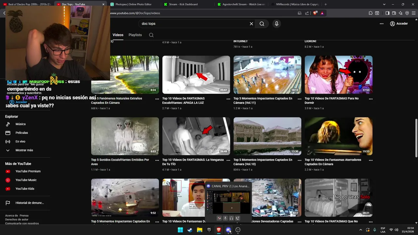The height and width of the screenshot is (235, 418).
Task: Click the Acceder sign-in button
Action: [x=399, y=23]
